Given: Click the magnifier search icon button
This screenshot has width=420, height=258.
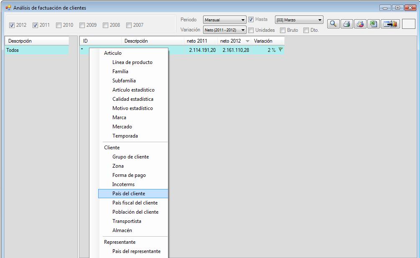Looking at the screenshot, I should (333, 24).
